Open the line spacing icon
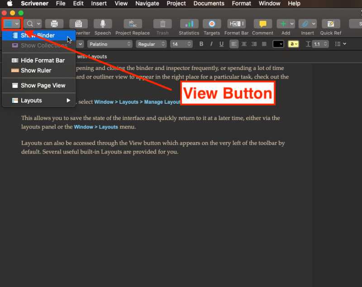This screenshot has height=287, width=362. click(x=308, y=44)
